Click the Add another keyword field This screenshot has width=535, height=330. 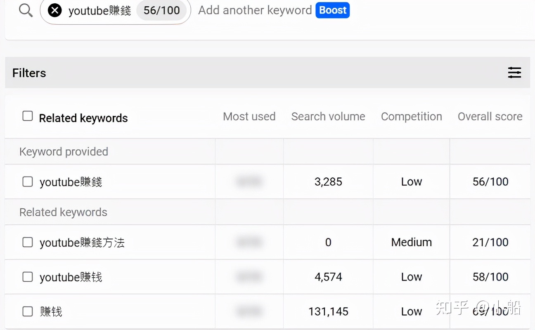[x=254, y=10]
